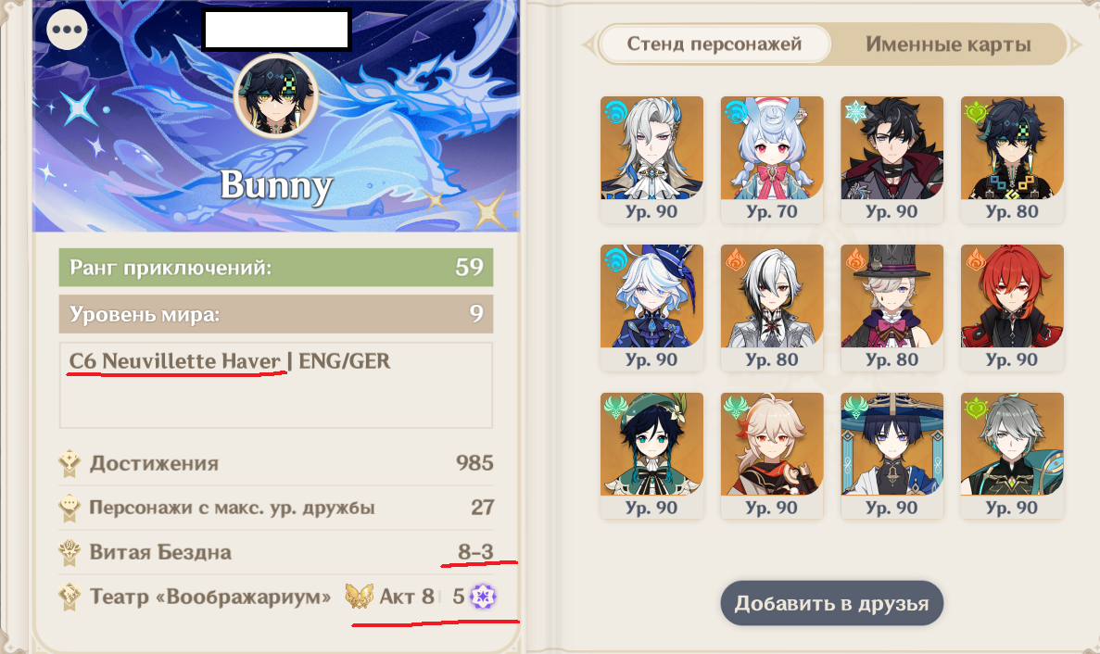Select the Neuvillette character card

coord(651,160)
